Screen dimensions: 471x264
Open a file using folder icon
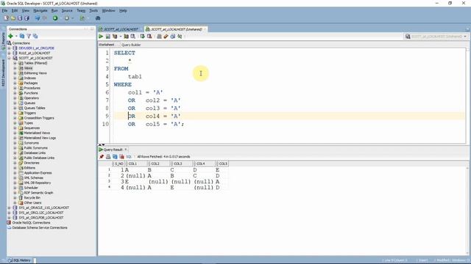(x=13, y=18)
